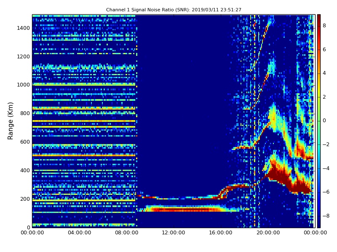Image resolution: width=337 pixels, height=252 pixels.
Task: Click the 800 range tick label
Action: (25, 113)
